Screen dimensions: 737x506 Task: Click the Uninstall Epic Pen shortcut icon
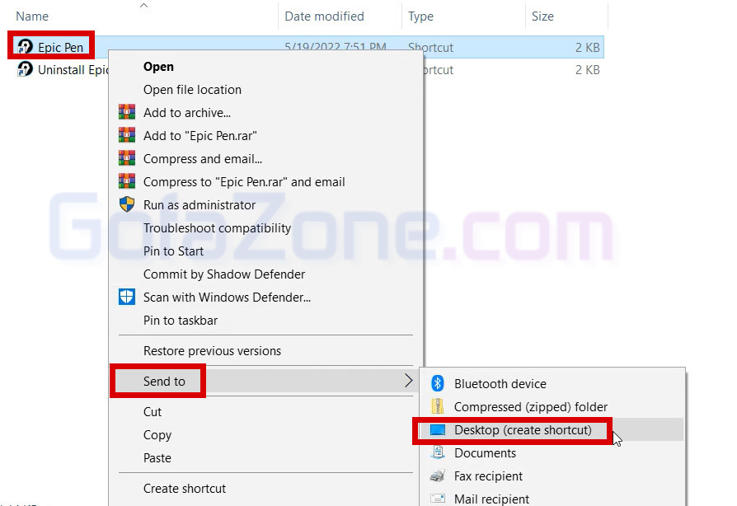[x=25, y=70]
